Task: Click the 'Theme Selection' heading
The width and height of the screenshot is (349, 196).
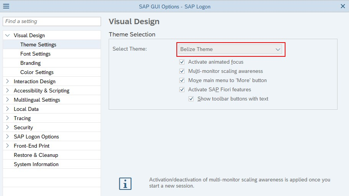Action: pyautogui.click(x=132, y=35)
